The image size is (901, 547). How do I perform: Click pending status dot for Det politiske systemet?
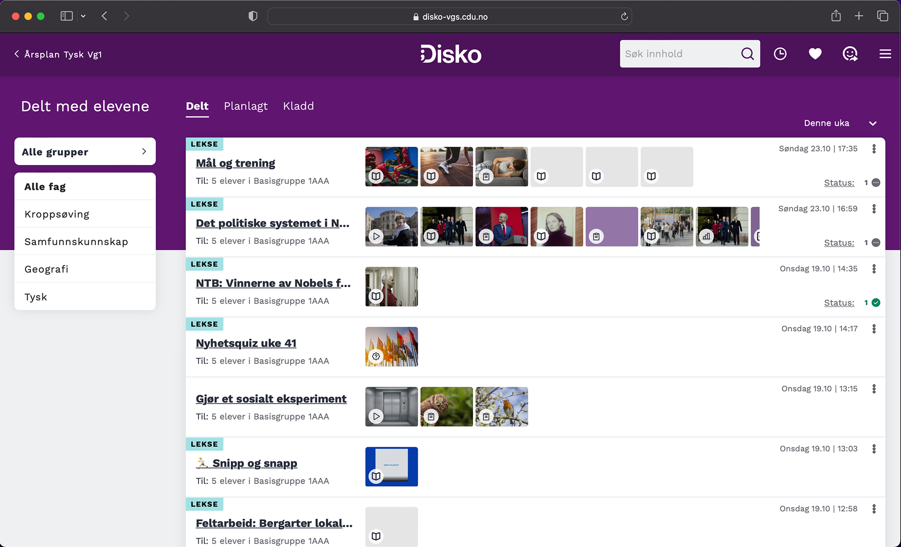point(876,243)
